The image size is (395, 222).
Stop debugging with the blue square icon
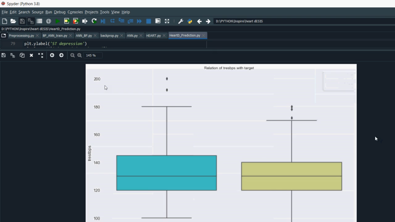pyautogui.click(x=149, y=21)
